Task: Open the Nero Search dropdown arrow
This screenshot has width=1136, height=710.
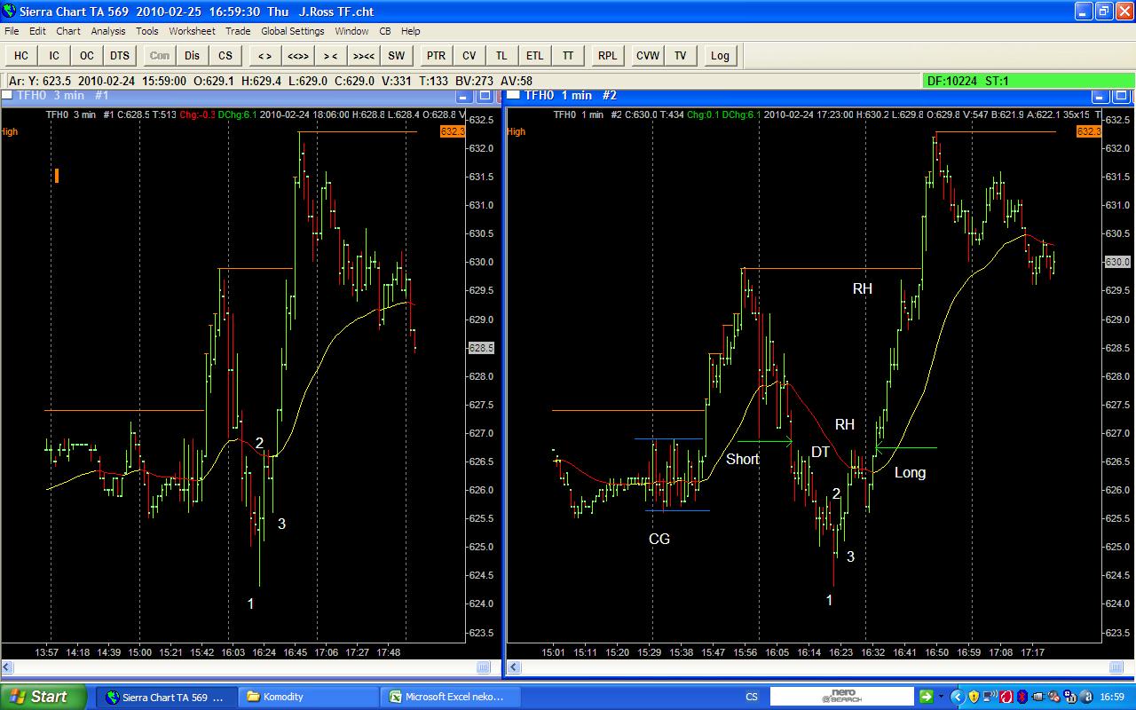Action: point(941,697)
